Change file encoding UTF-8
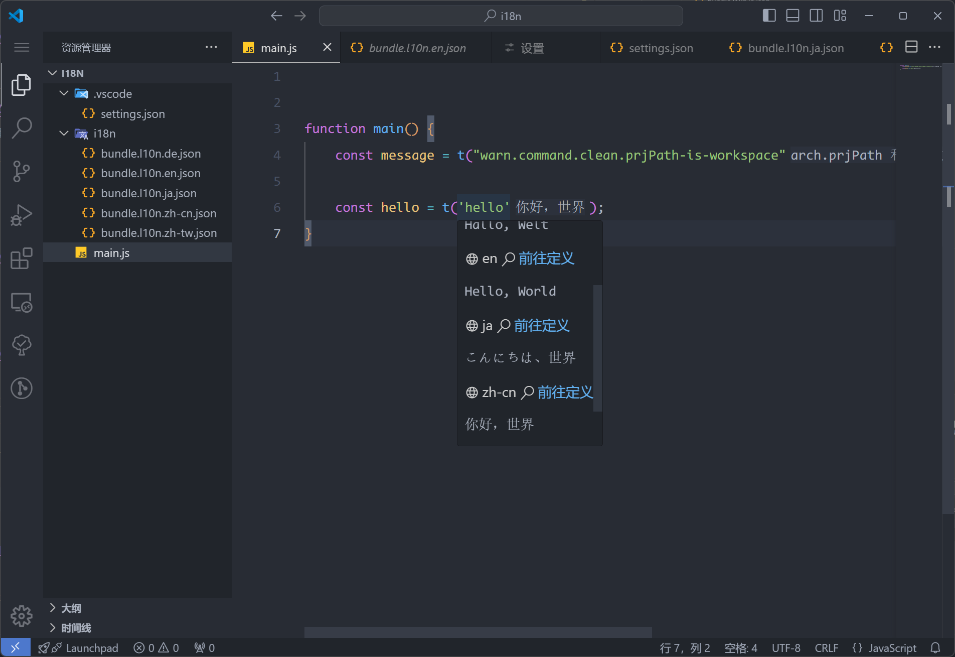The width and height of the screenshot is (955, 657). point(786,648)
